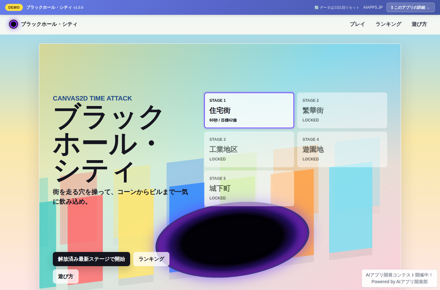Open the 遊び方 nav menu item

coord(419,24)
